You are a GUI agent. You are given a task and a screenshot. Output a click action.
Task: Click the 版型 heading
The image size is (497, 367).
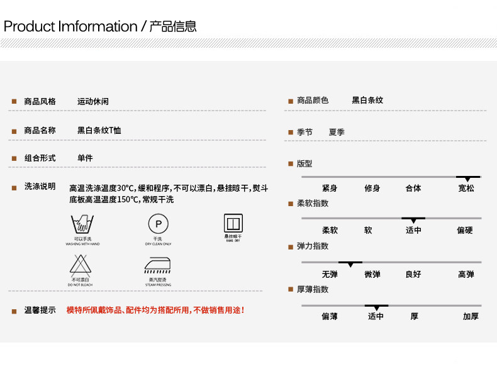click(x=304, y=163)
